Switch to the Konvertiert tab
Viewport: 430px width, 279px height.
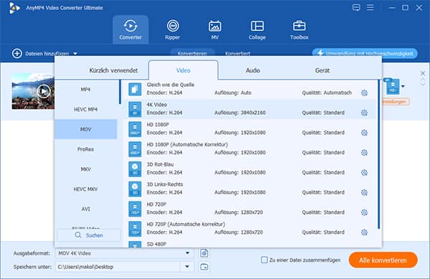click(x=237, y=53)
